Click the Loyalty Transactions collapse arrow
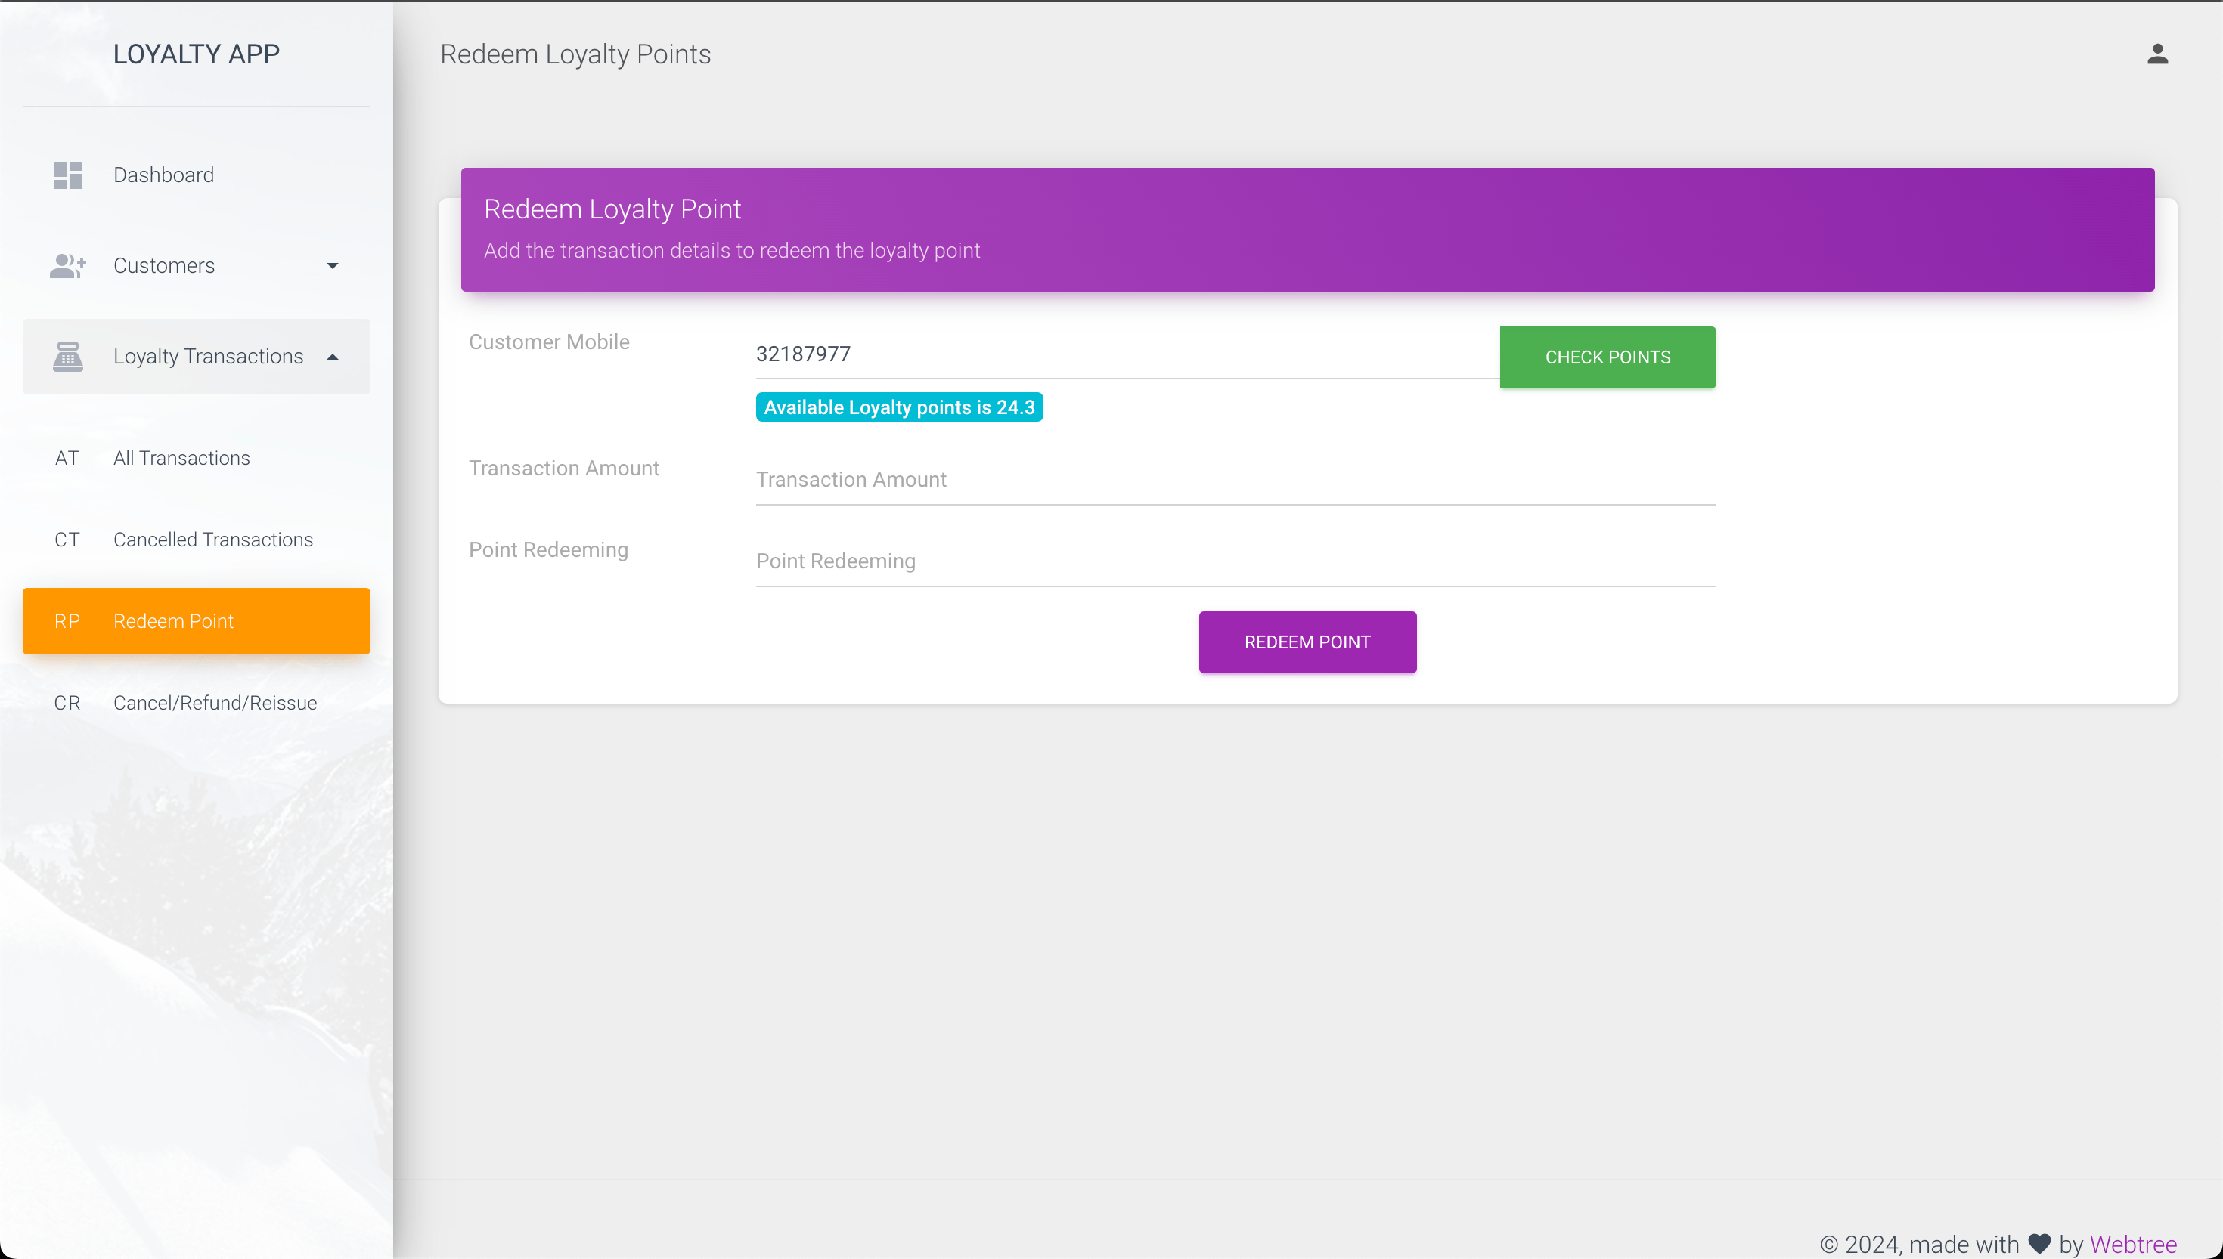 (x=334, y=356)
